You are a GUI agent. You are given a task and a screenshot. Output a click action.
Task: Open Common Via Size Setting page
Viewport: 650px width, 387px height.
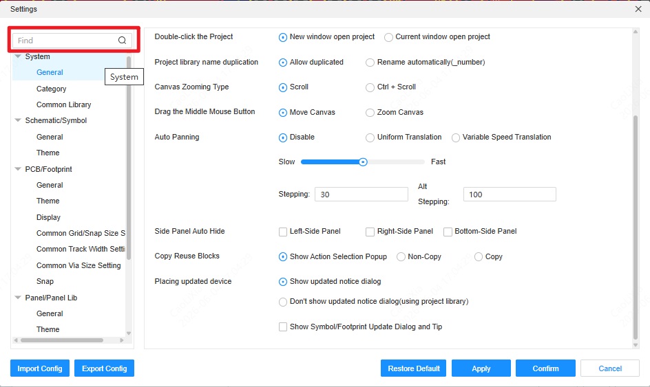tap(78, 265)
